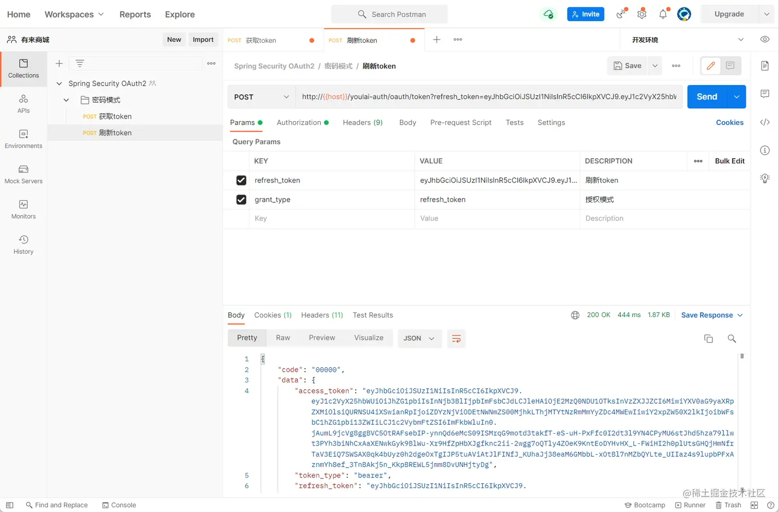Uncheck the refresh_token parameter checkbox
This screenshot has height=512, width=779.
coord(241,180)
